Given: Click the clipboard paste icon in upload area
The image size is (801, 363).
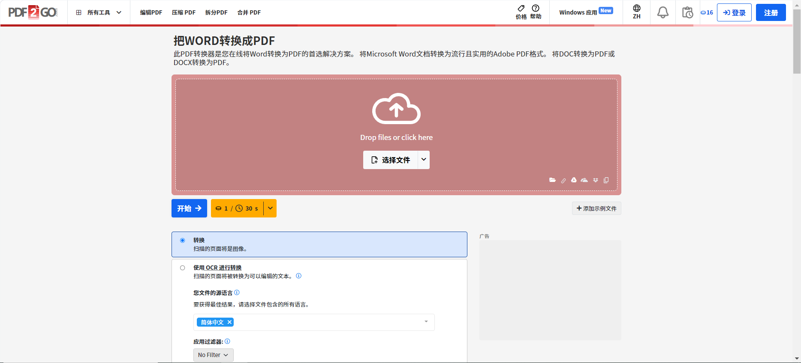Looking at the screenshot, I should 606,180.
